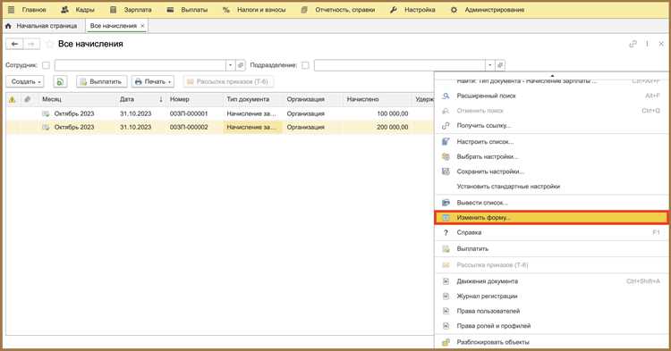Click open-selection icon beside Подразделение field

(500, 65)
